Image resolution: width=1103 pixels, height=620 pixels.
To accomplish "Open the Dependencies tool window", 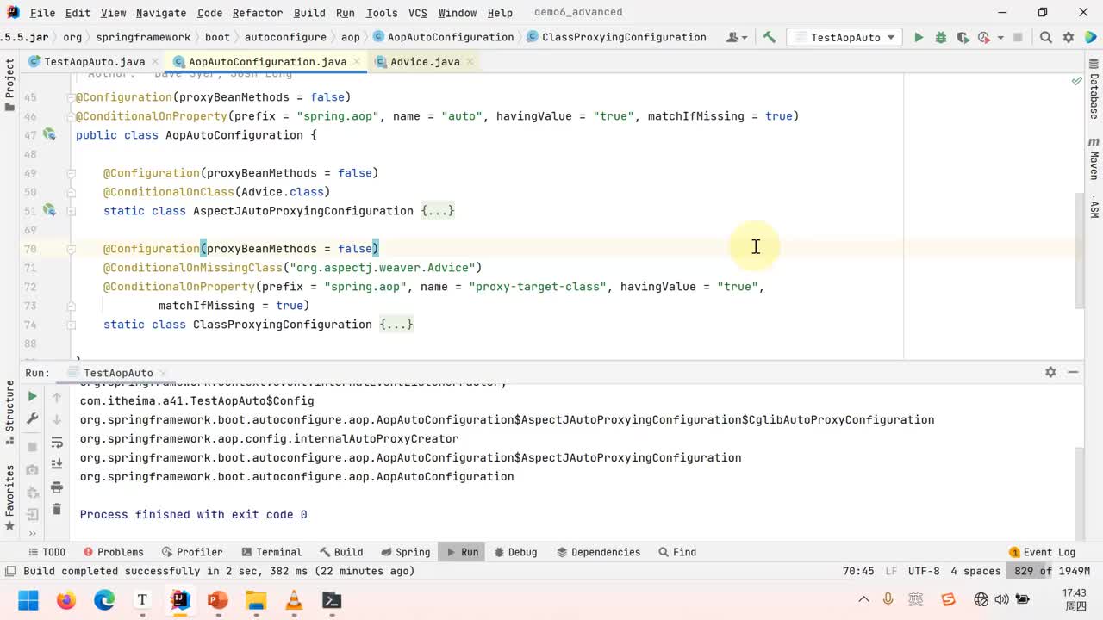I will click(x=598, y=552).
